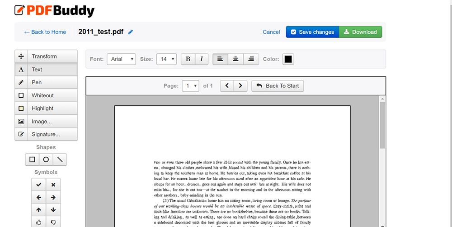
Task: Open the font Size dropdown
Action: pyautogui.click(x=166, y=59)
